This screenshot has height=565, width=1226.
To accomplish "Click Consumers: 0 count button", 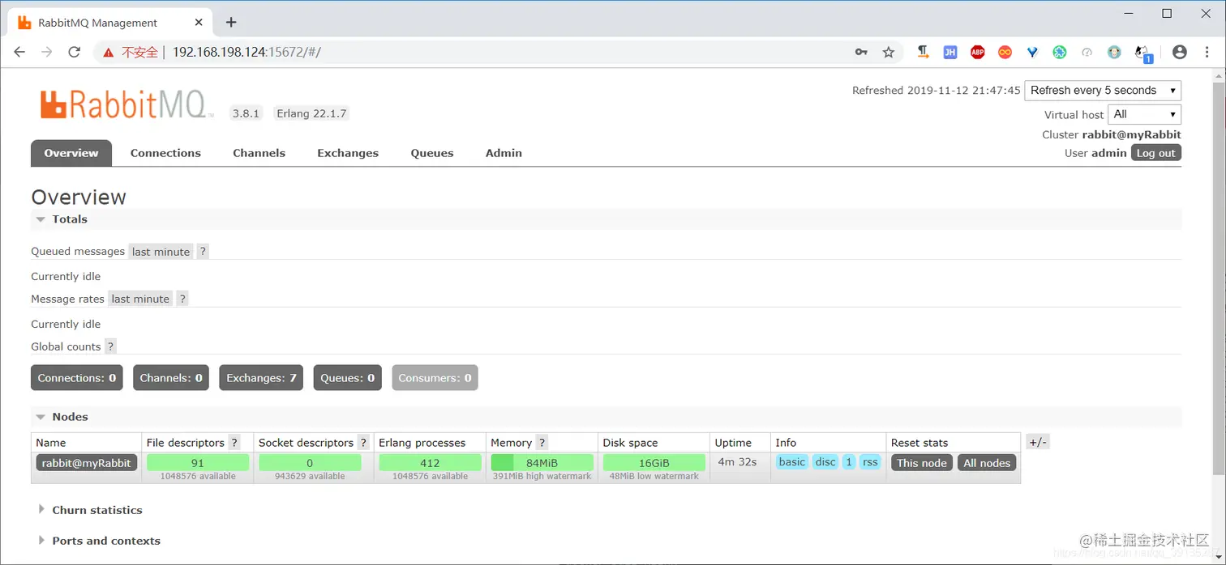I will [x=435, y=378].
